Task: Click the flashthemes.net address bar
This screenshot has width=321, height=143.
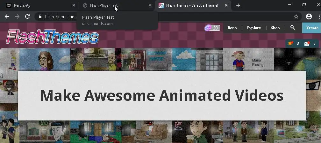Action: 168,17
